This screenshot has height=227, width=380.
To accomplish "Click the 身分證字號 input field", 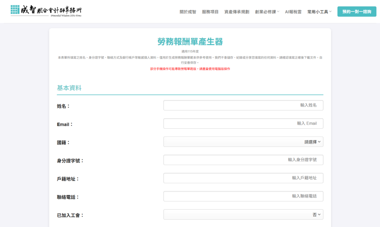I will click(243, 160).
